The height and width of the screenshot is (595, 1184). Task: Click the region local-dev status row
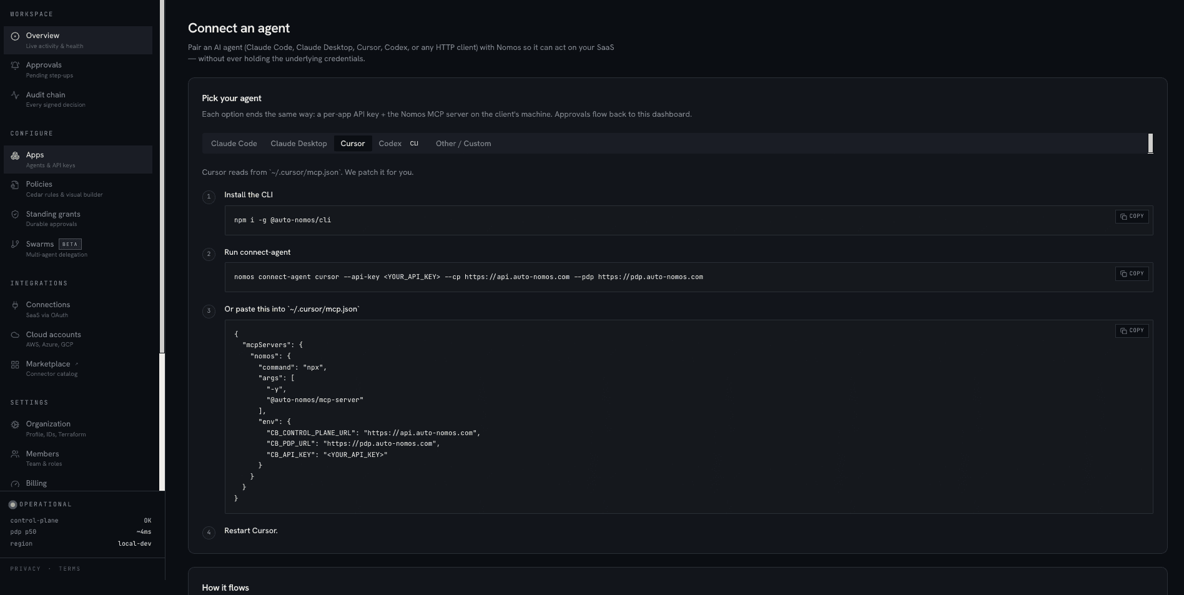click(81, 544)
